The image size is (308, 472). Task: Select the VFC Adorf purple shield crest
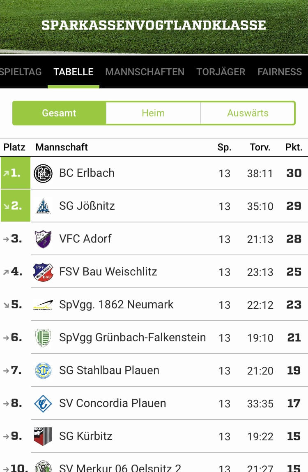pyautogui.click(x=43, y=239)
